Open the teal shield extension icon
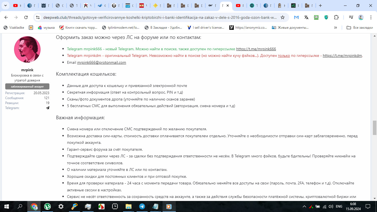The width and height of the screenshot is (377, 212). click(x=326, y=17)
